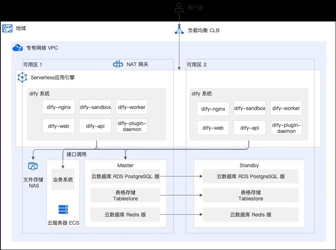336x250 pixels.
Task: Select the CLB load balancer icon
Action: point(179,30)
